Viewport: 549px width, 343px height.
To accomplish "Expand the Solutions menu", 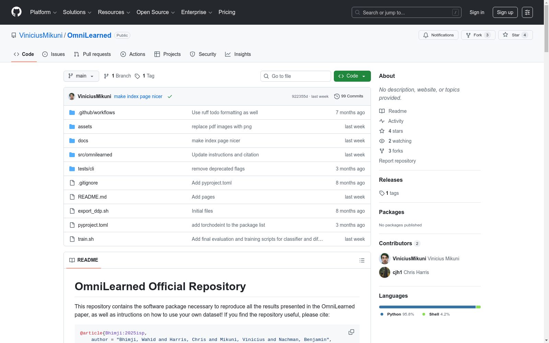I will [77, 12].
